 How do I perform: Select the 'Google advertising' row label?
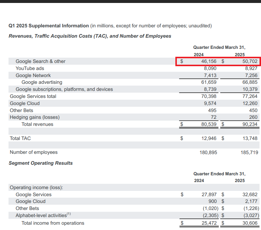pyautogui.click(x=42, y=82)
